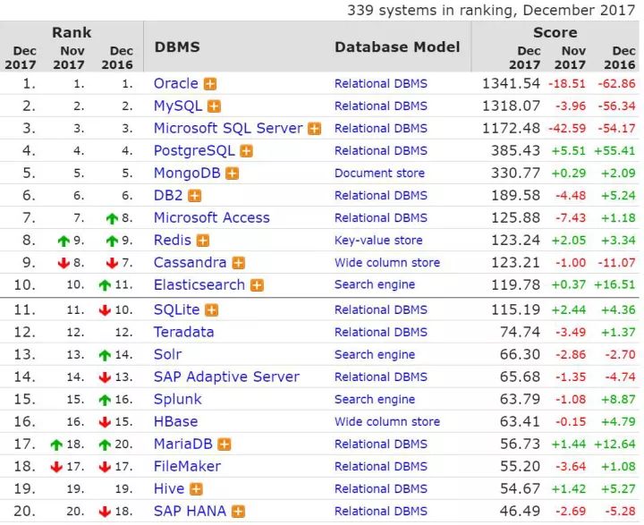Viewport: 644px width, 525px height.
Task: Click the plus icon beside Redis
Action: click(x=203, y=241)
